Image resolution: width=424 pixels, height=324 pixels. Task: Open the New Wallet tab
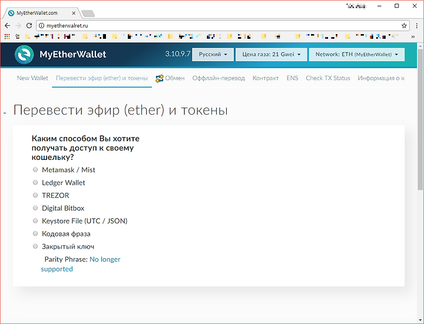click(x=32, y=78)
